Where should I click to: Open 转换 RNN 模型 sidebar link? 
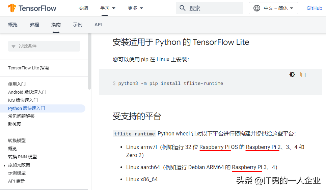click(x=22, y=157)
